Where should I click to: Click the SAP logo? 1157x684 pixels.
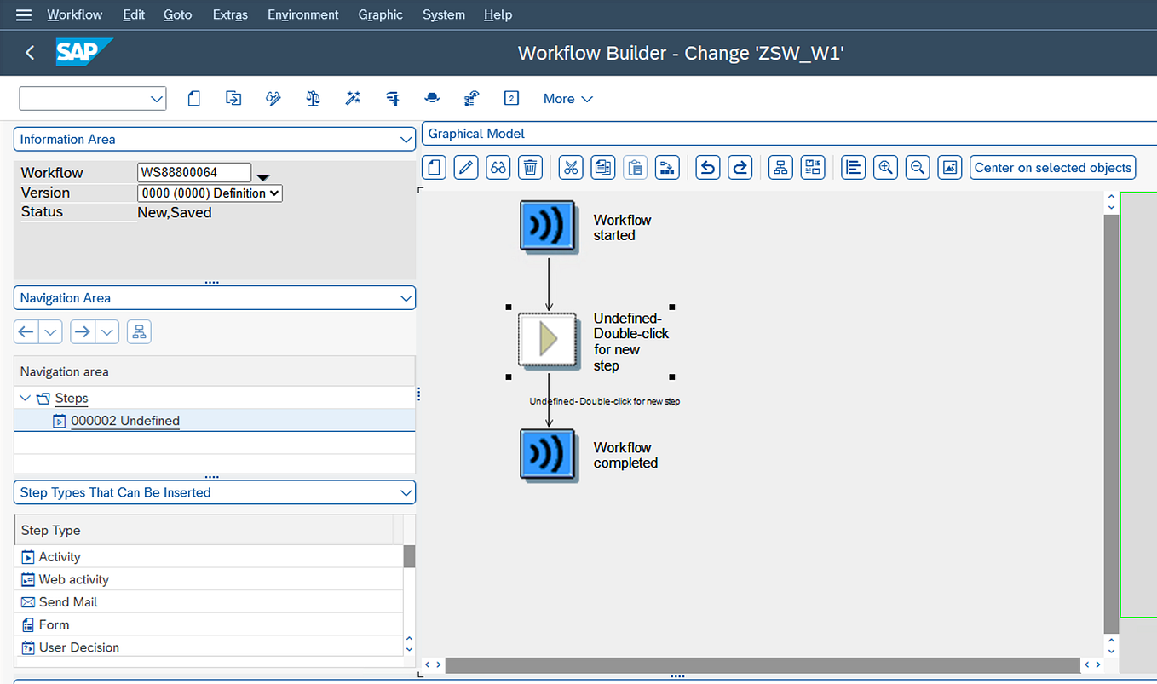84,53
